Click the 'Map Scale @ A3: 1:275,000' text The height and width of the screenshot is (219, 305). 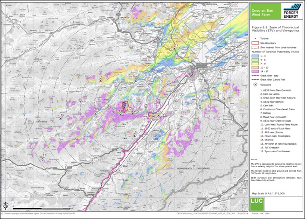(268, 193)
